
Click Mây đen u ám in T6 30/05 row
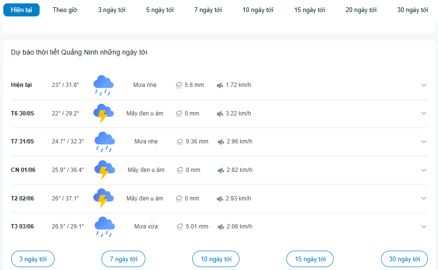pos(145,114)
